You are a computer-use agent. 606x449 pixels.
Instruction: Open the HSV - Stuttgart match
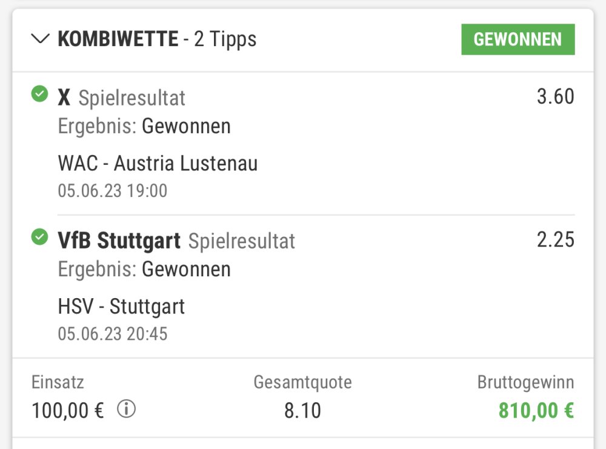[x=121, y=306]
